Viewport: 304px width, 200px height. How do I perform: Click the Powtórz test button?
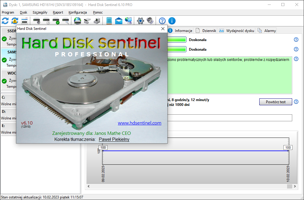coord(276,102)
